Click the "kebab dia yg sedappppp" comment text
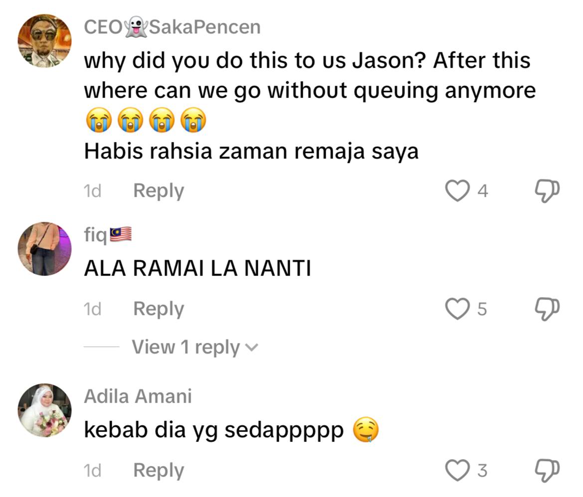The image size is (583, 497). click(x=213, y=430)
